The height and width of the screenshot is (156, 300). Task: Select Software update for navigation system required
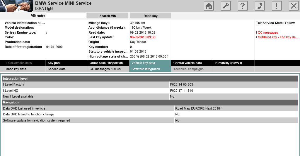coord(36,121)
